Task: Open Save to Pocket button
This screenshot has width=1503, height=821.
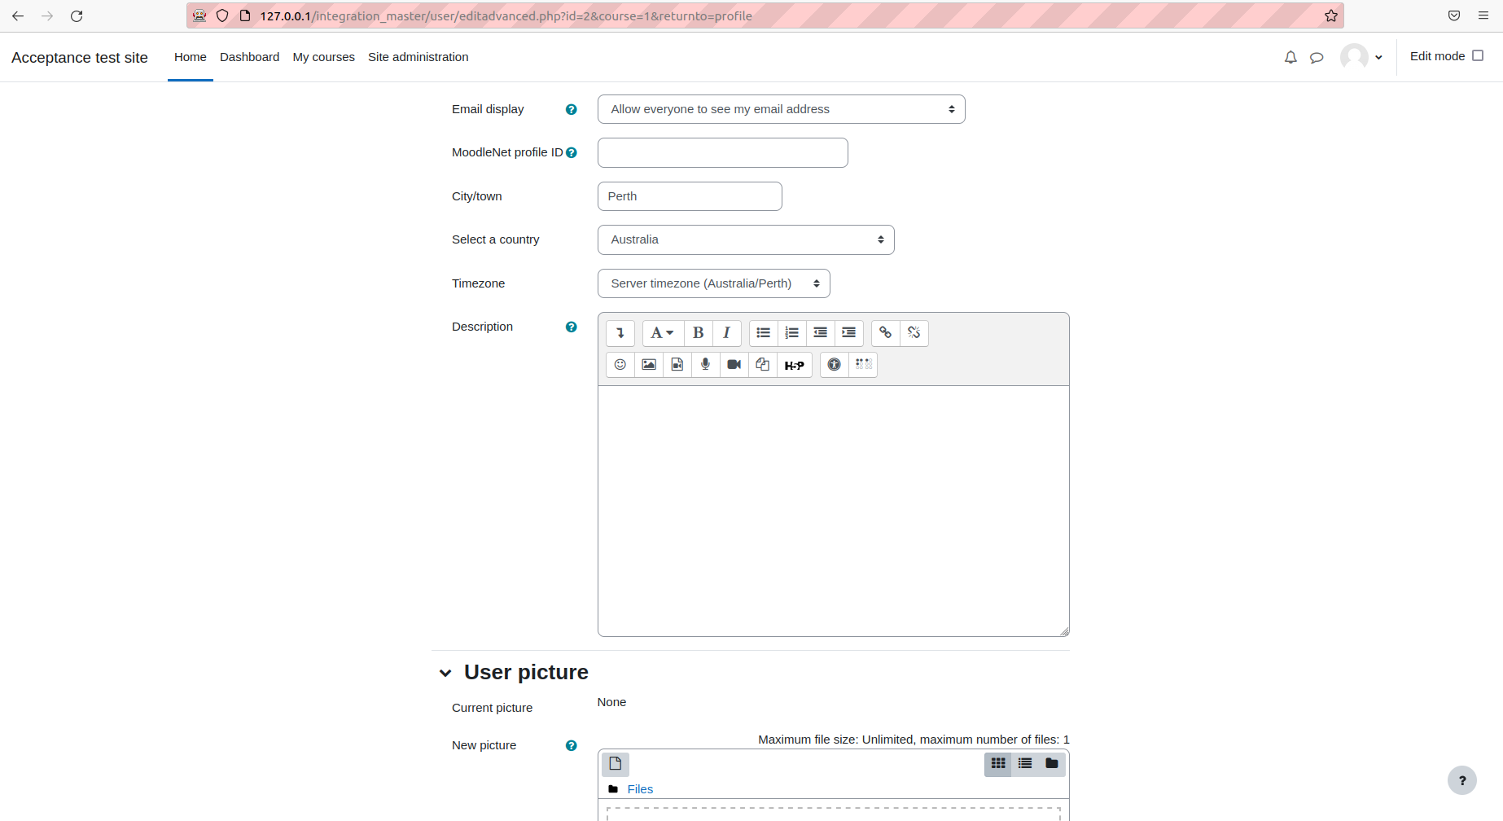Action: tap(1454, 15)
